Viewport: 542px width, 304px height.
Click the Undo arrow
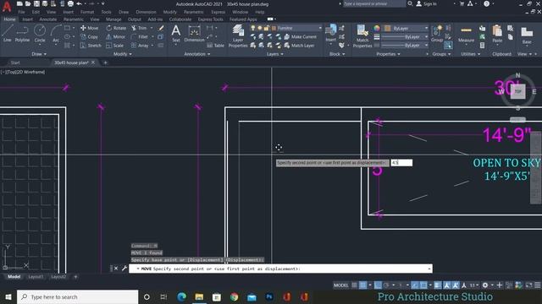[79, 3]
